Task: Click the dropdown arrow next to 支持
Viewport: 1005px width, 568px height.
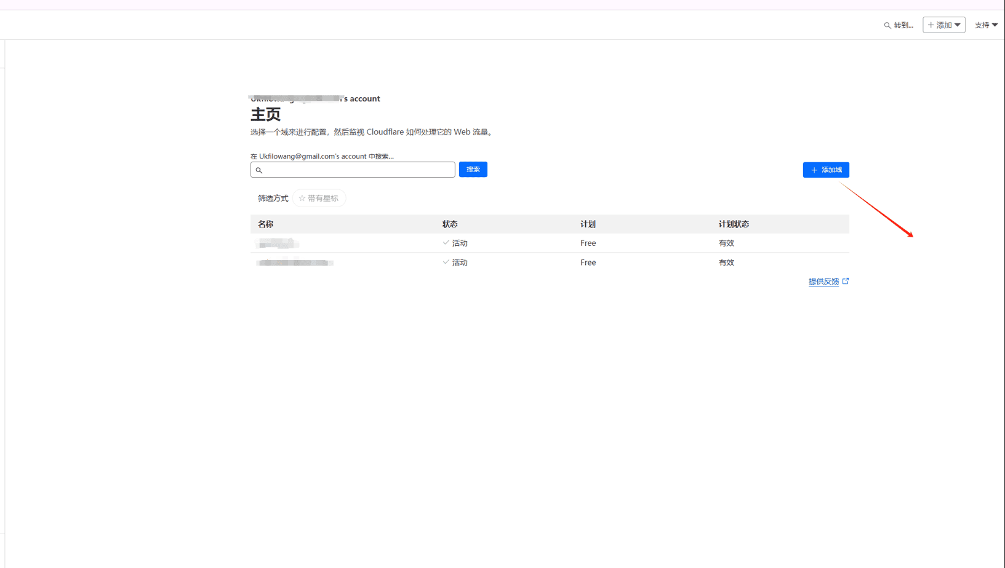Action: pos(995,25)
